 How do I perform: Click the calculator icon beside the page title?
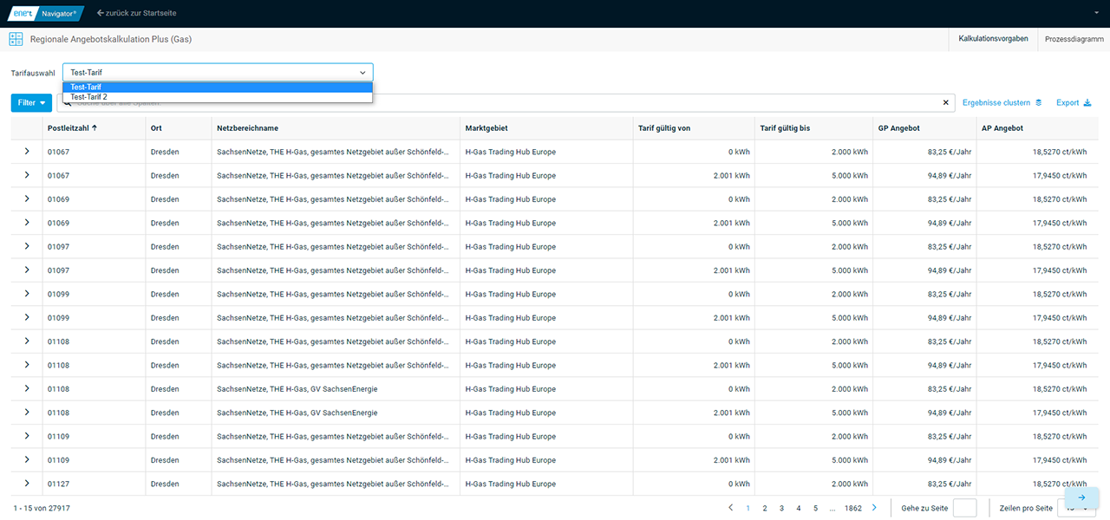coord(16,39)
